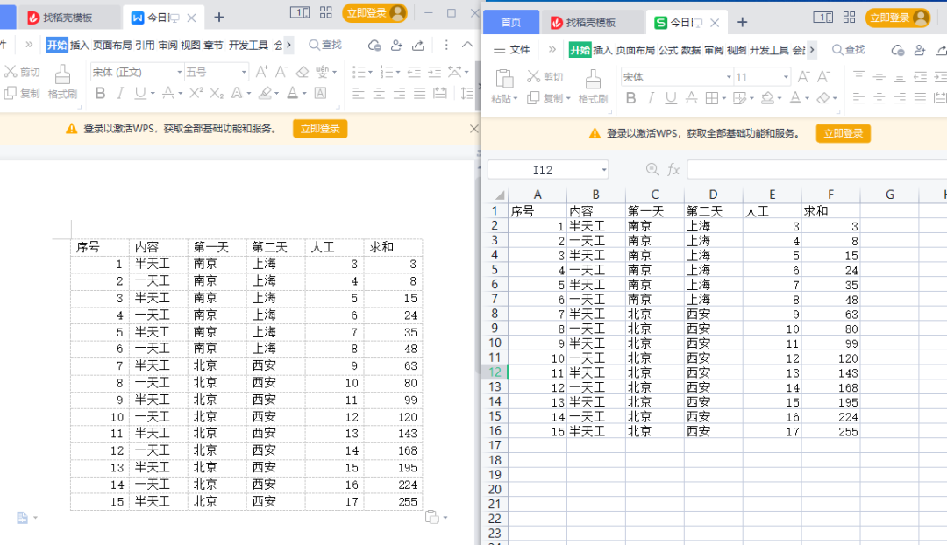Toggle Underline in the Spreadsheet window

(671, 98)
